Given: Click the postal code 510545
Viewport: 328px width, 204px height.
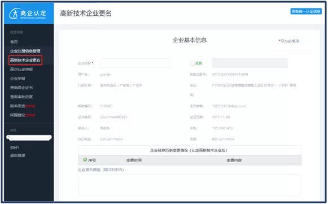Looking at the screenshot, I should [106, 106].
